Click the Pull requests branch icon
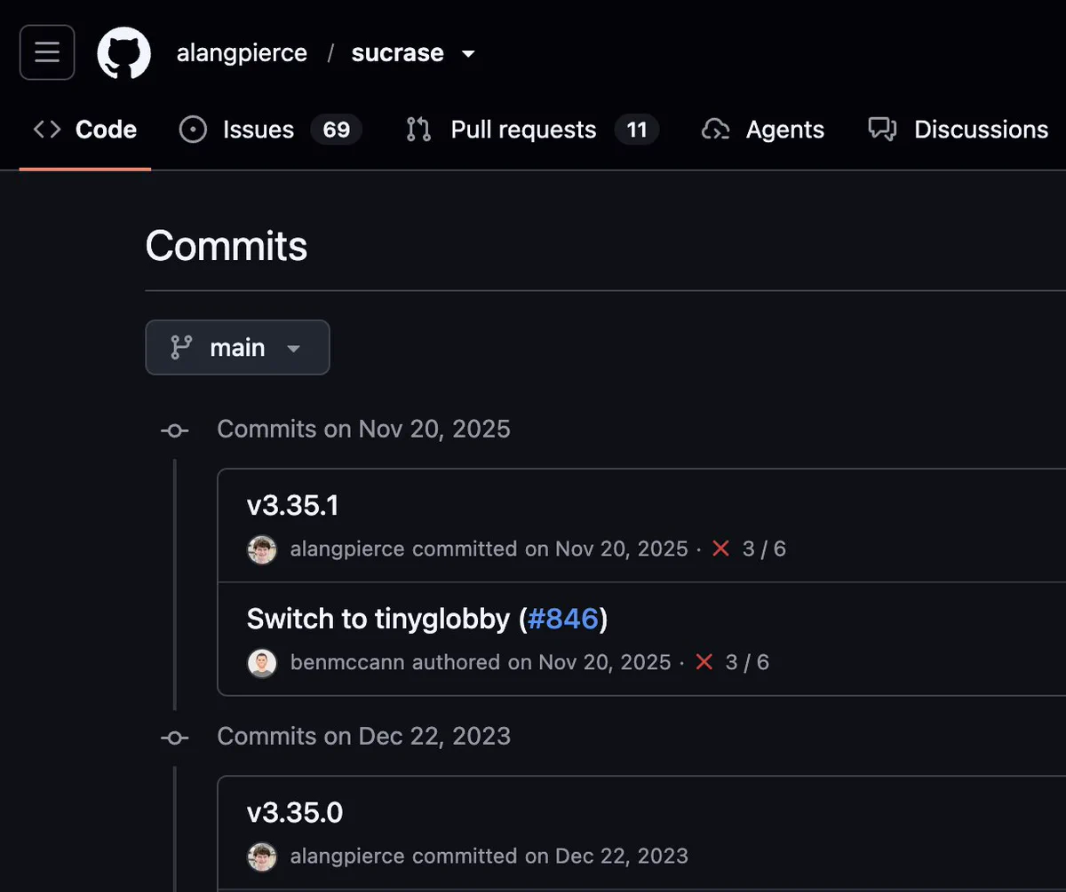Screen dimensions: 1066x892 pos(418,130)
